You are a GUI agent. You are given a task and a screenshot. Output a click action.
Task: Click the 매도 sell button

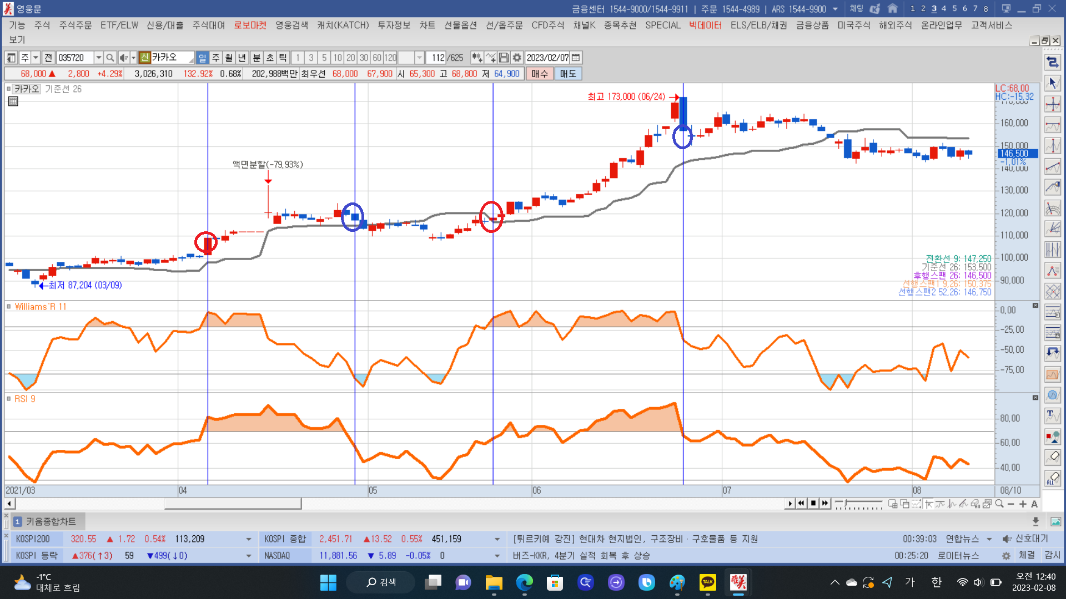point(567,74)
